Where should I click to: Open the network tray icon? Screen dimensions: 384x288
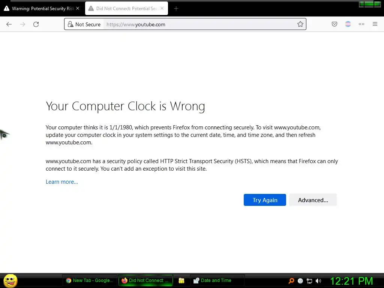point(309,281)
